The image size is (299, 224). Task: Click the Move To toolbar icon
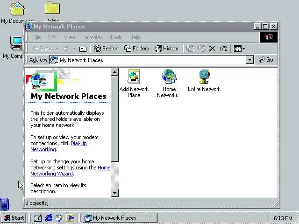pos(190,49)
